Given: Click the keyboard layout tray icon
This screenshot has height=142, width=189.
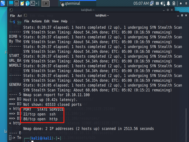Looking at the screenshot, I should coord(157,4).
